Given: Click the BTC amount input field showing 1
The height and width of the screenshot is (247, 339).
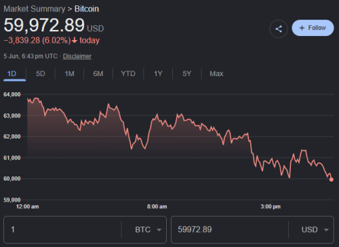Looking at the screenshot, I should (x=62, y=229).
